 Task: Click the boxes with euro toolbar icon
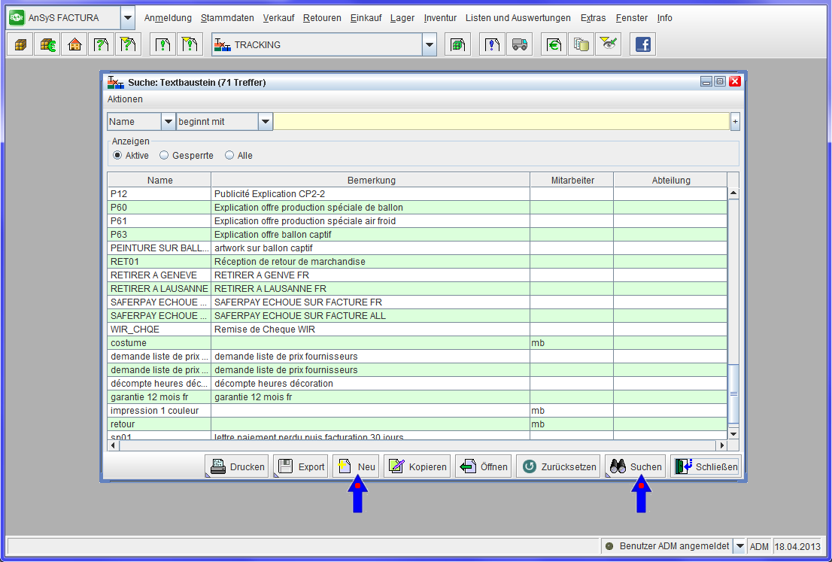click(47, 45)
